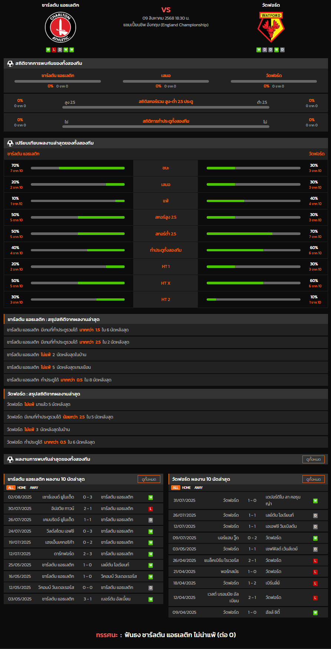Click the W badge on Watford's 09/04/2025 match
The image size is (331, 649).
click(x=315, y=613)
